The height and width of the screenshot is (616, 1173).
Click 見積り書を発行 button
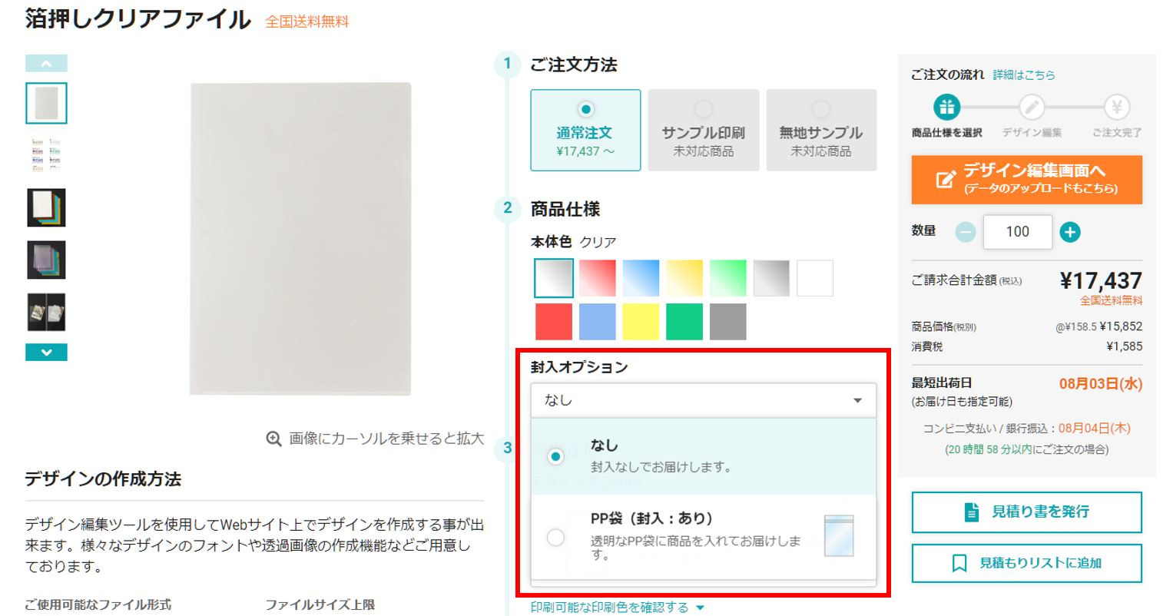pos(1027,512)
